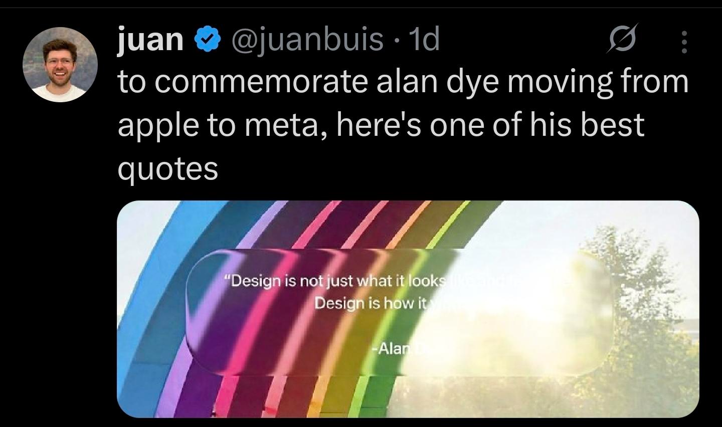Open the @juanbuis handle link
The width and height of the screenshot is (722, 427).
click(x=306, y=39)
